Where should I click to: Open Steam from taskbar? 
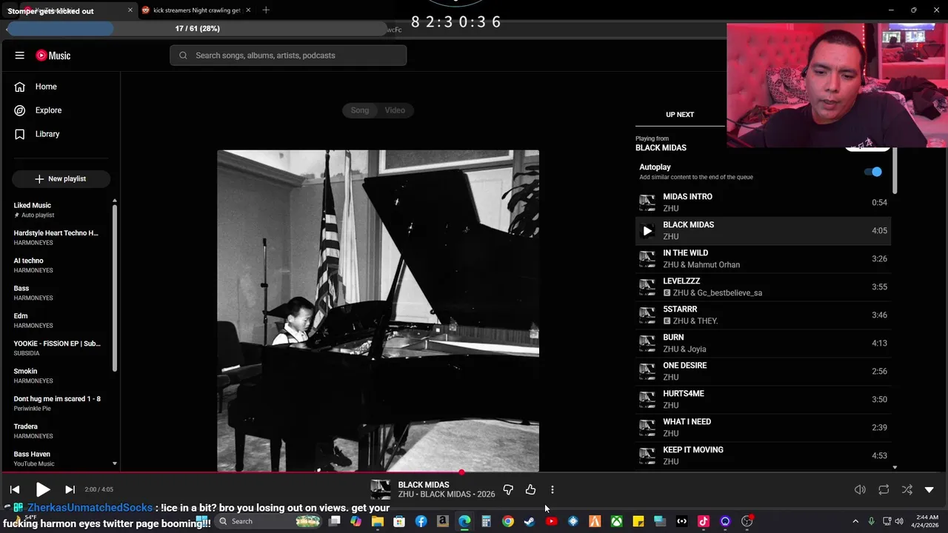tap(530, 521)
